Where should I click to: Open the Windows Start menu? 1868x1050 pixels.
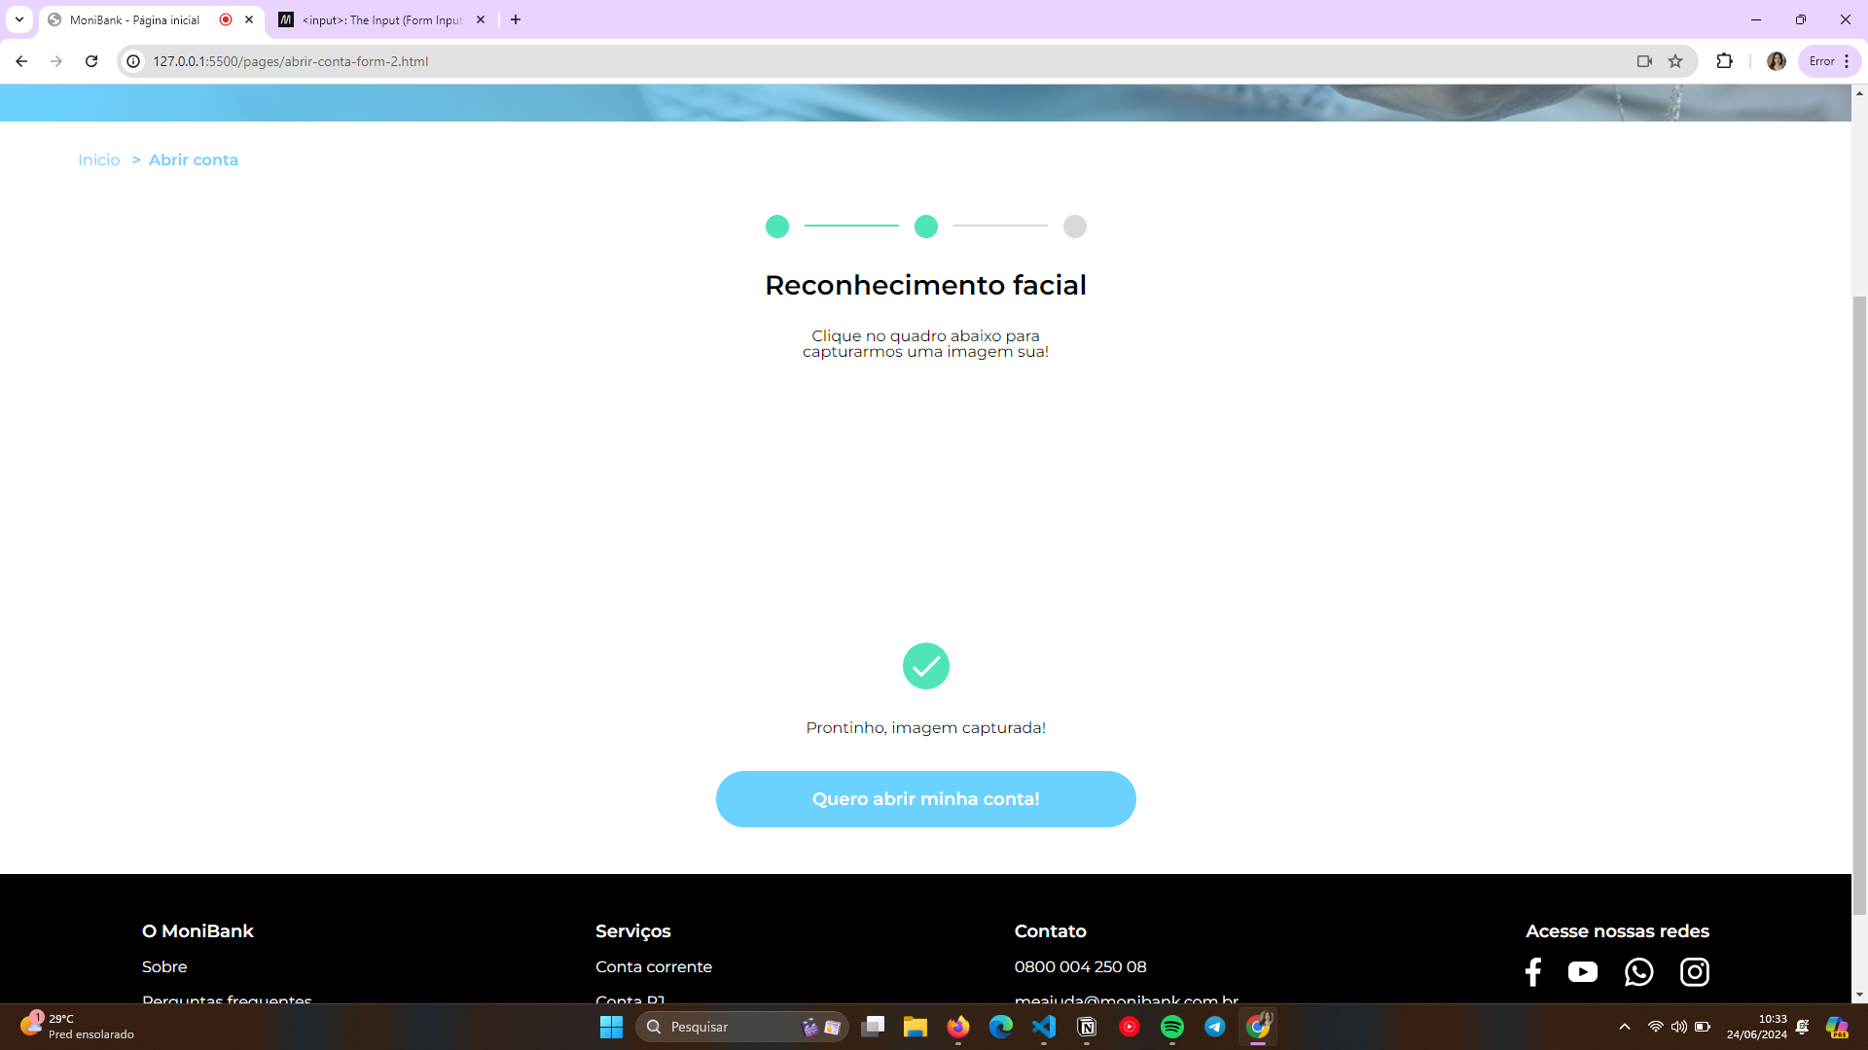(611, 1027)
